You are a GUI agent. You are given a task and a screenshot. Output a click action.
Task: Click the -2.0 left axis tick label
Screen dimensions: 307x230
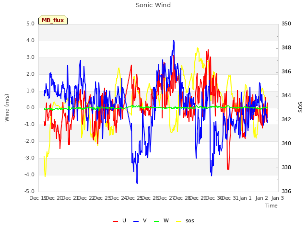click(x=29, y=141)
